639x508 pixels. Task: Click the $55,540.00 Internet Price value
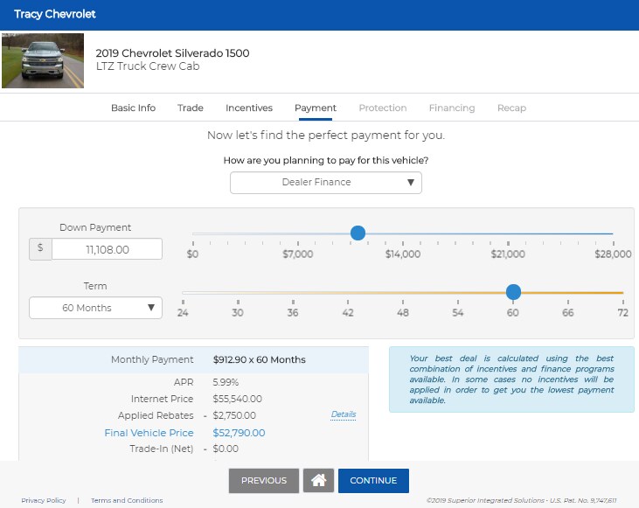(x=237, y=399)
